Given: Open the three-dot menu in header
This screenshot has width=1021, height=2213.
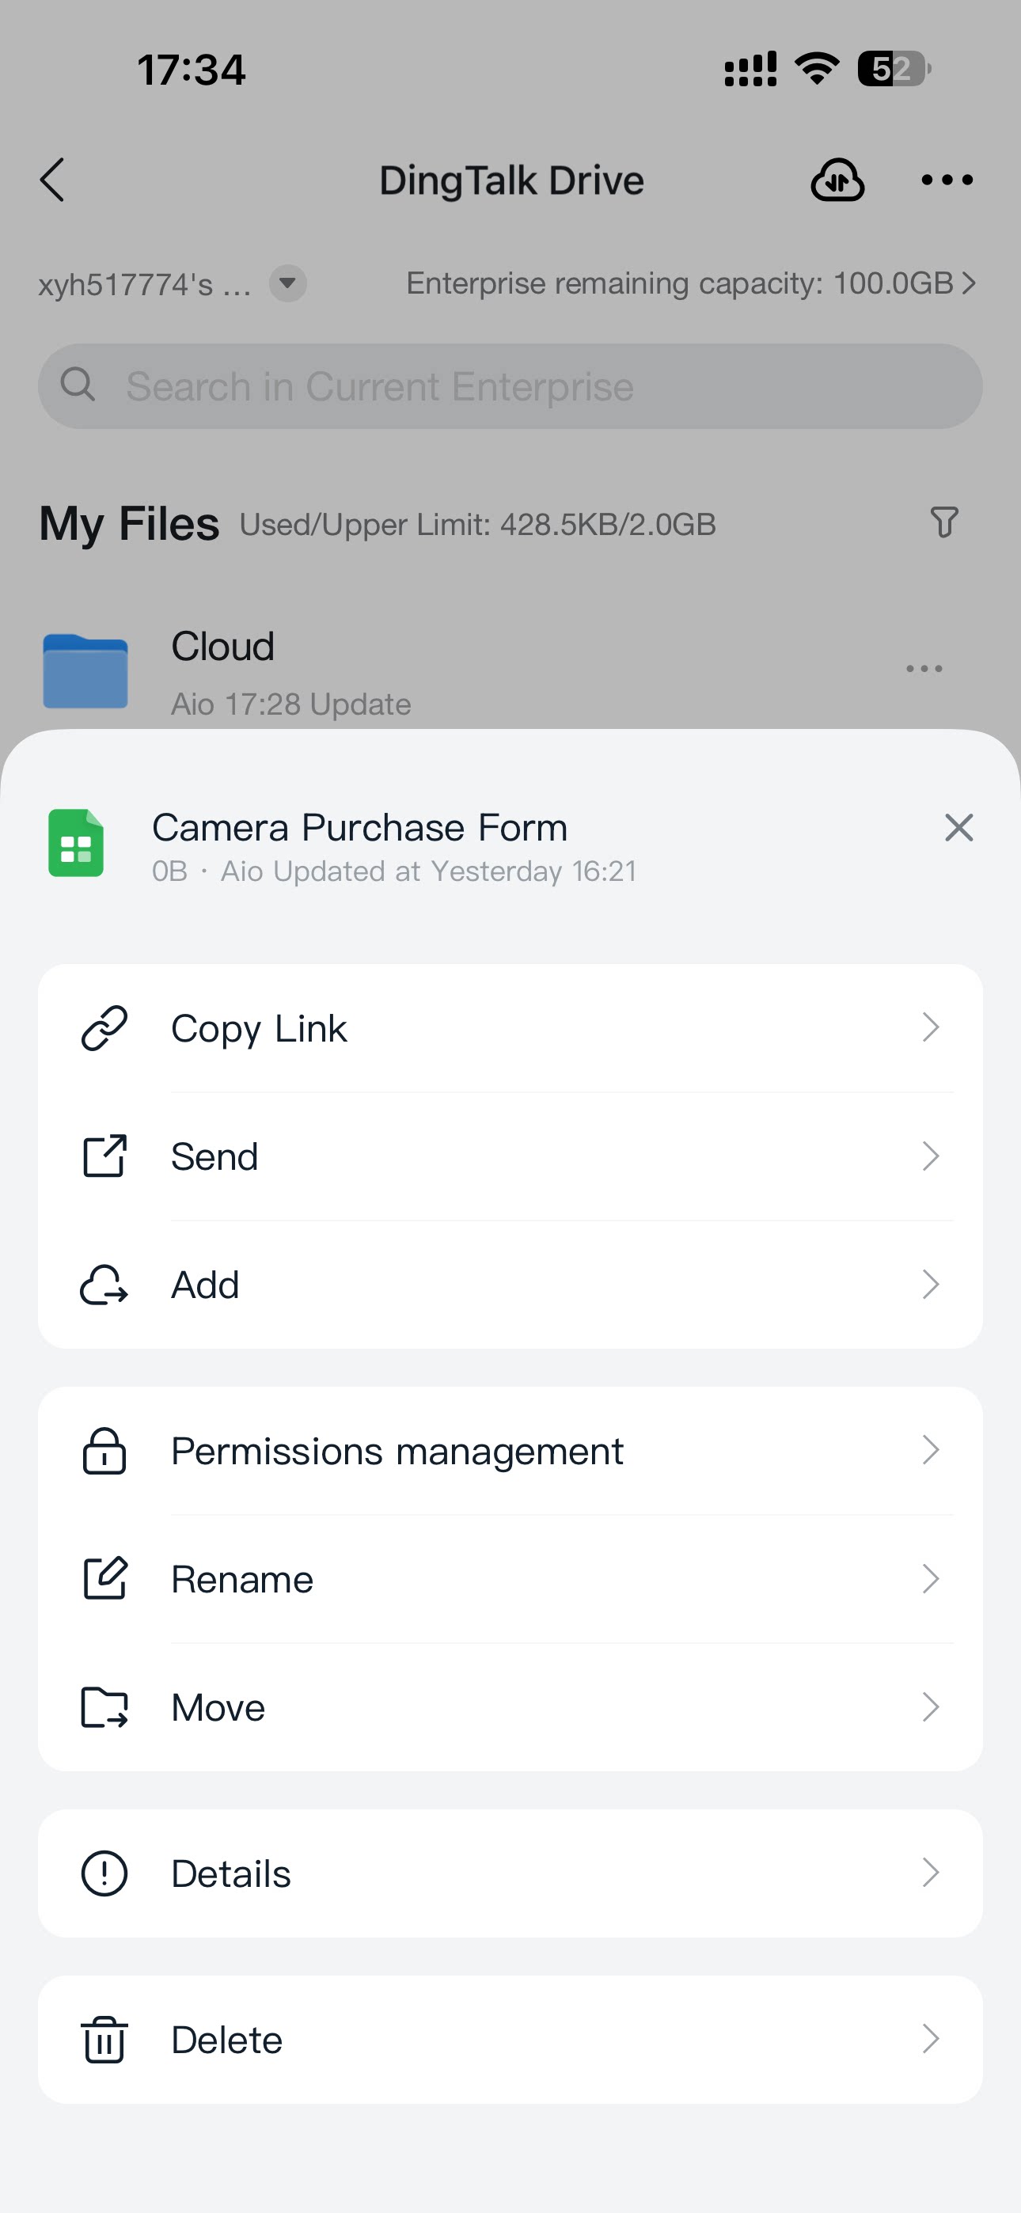Looking at the screenshot, I should click(x=947, y=180).
